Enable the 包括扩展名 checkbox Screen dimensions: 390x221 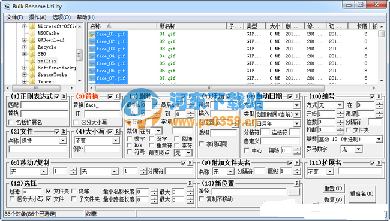coord(11,122)
